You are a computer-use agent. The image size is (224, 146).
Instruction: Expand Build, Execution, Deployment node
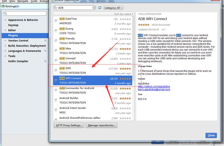(x=6, y=46)
